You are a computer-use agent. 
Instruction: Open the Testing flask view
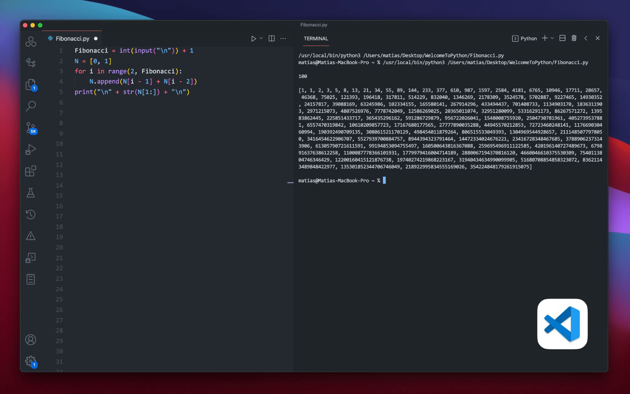pos(31,193)
